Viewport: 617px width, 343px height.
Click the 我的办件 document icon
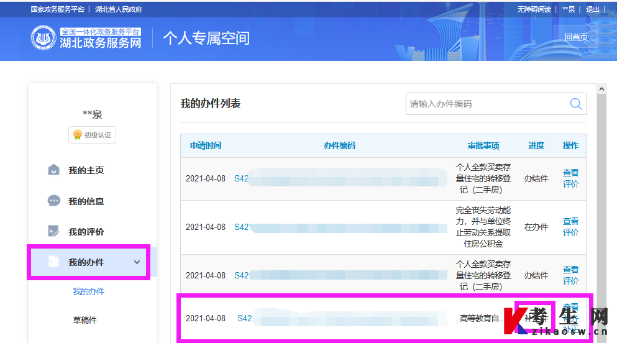pos(53,262)
